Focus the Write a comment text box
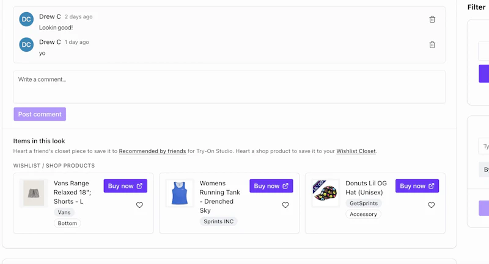 (x=229, y=87)
